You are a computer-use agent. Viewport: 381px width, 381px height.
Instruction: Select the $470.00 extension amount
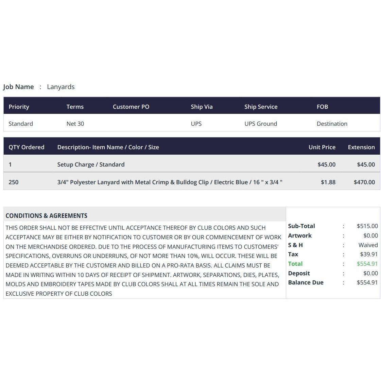pyautogui.click(x=364, y=182)
